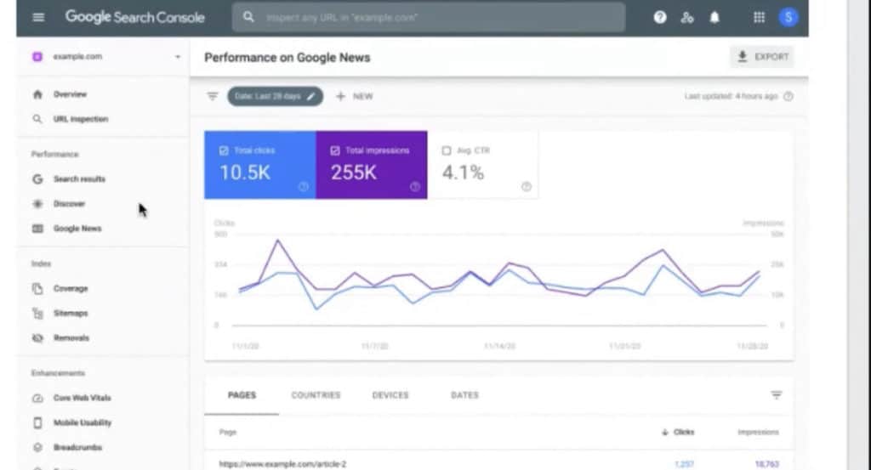Open users and permissions icon

(x=687, y=18)
